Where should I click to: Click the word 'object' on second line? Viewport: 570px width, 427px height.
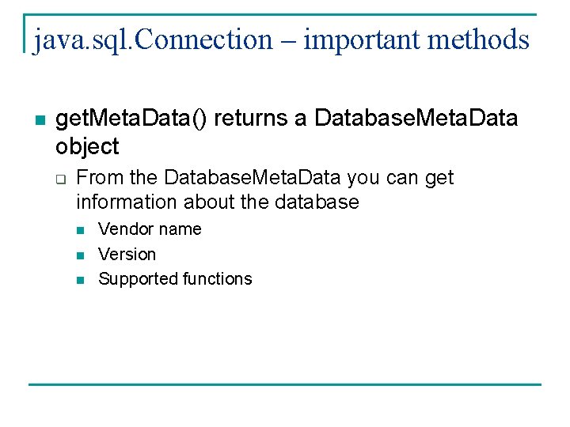point(87,147)
